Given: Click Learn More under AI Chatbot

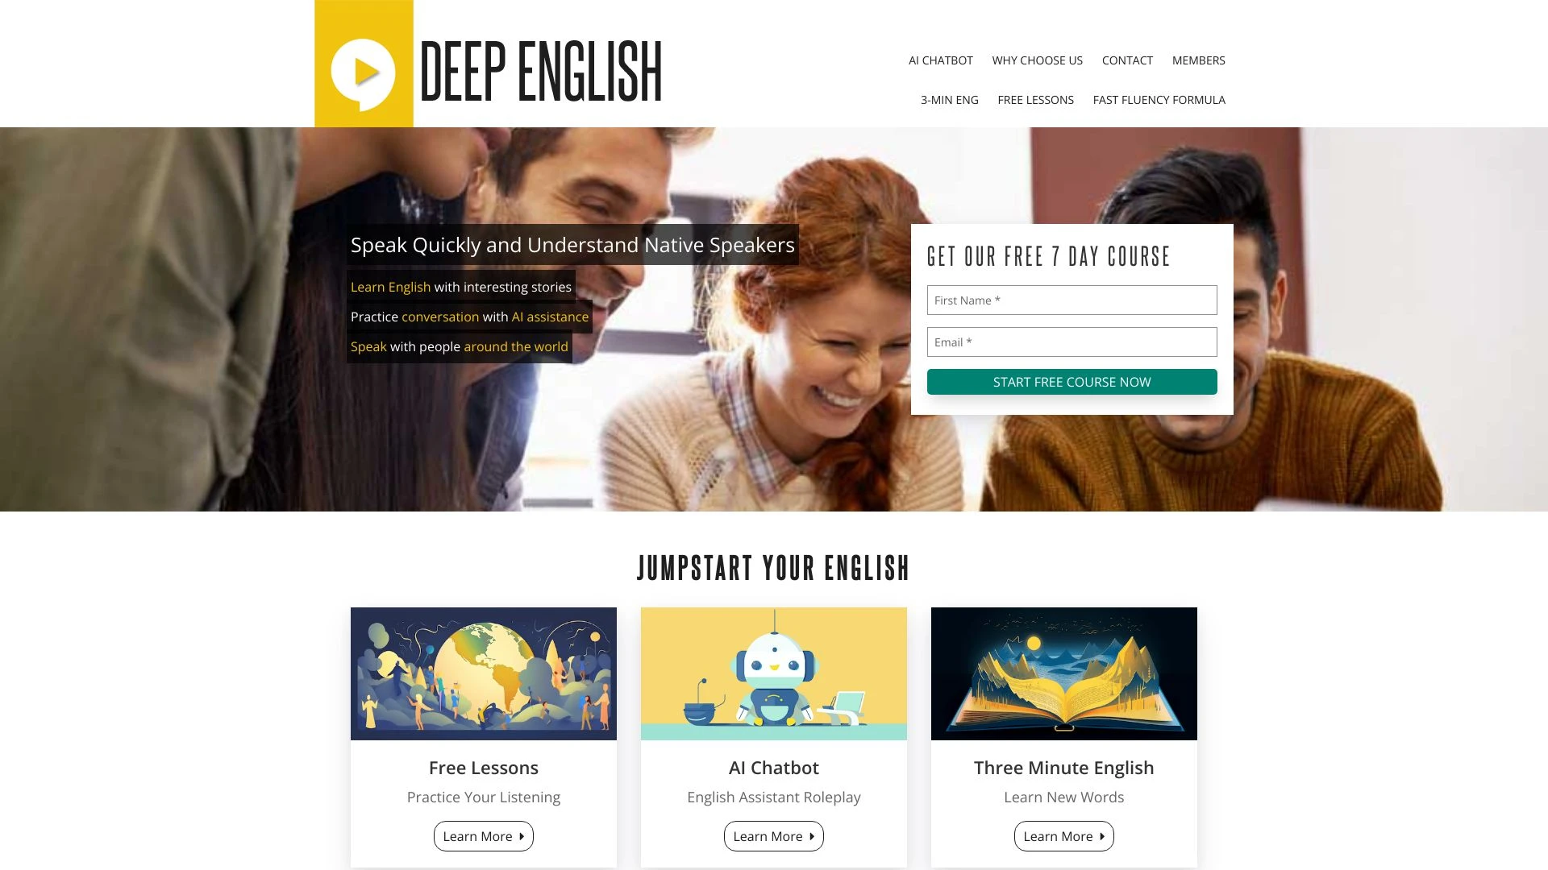Looking at the screenshot, I should [773, 836].
